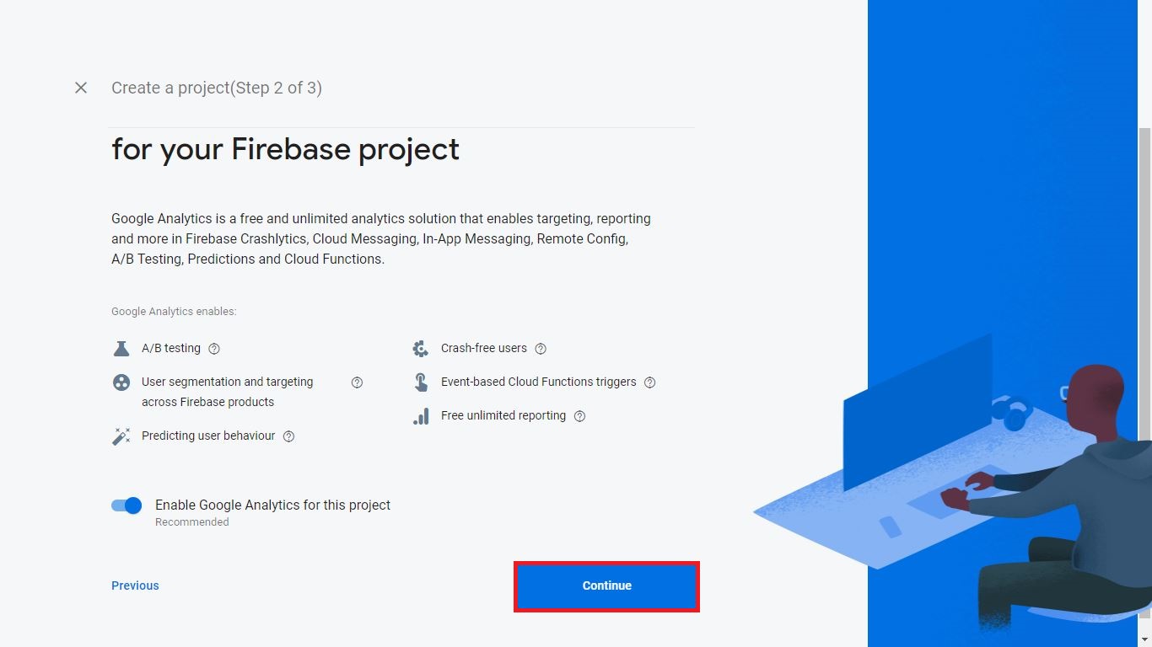
Task: Toggle Enable Google Analytics for this project
Action: coord(127,505)
